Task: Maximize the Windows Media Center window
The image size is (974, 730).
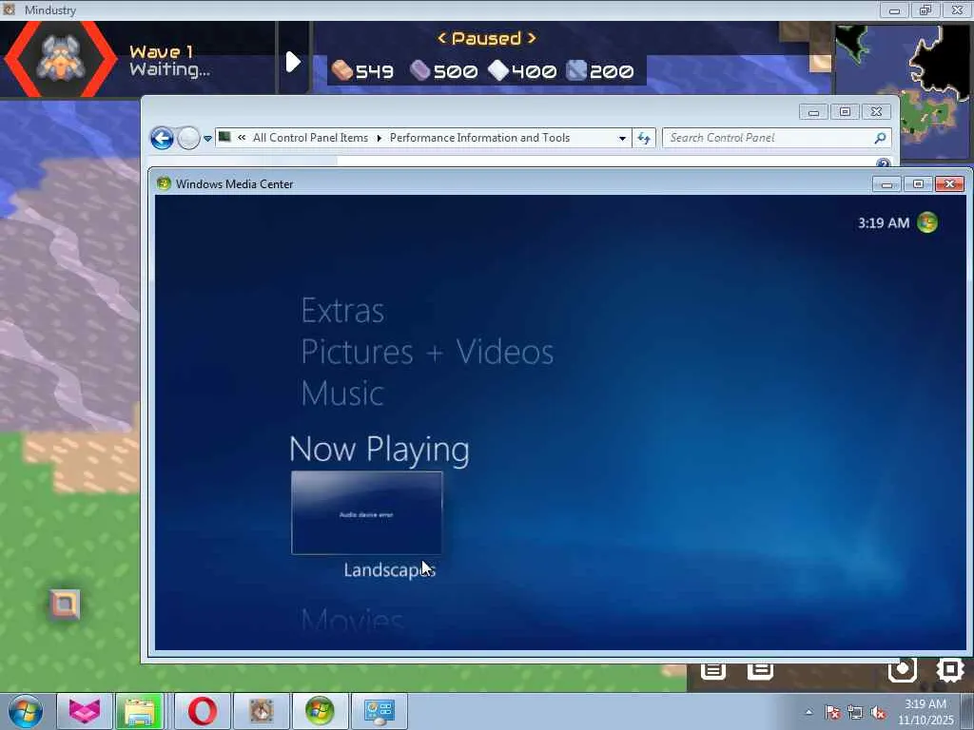Action: pyautogui.click(x=918, y=183)
